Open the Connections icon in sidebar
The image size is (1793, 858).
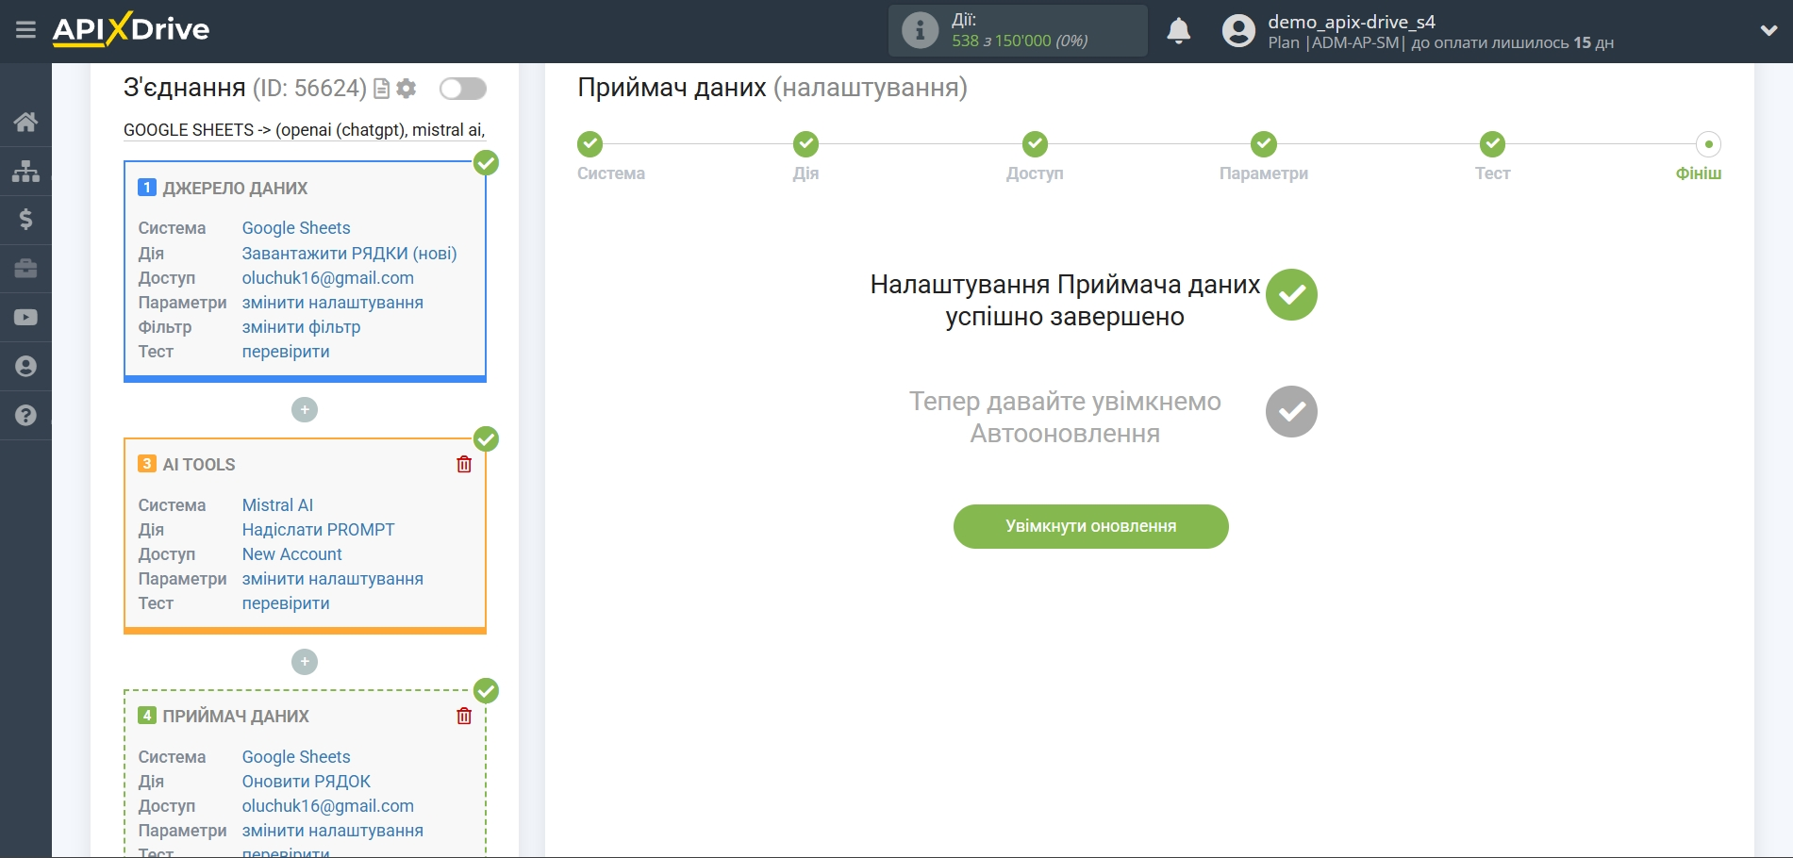(x=25, y=171)
